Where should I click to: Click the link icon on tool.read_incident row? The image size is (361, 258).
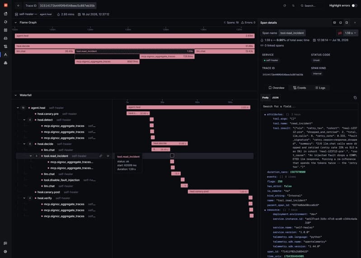101,156
